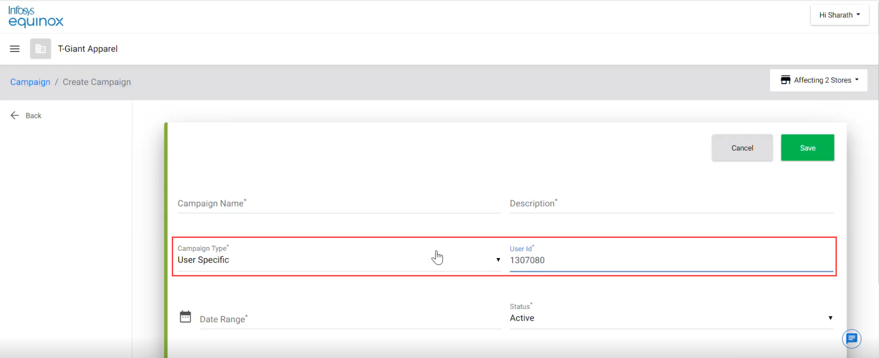This screenshot has width=879, height=358.
Task: Click the Campaign breadcrumb link
Action: tap(30, 82)
